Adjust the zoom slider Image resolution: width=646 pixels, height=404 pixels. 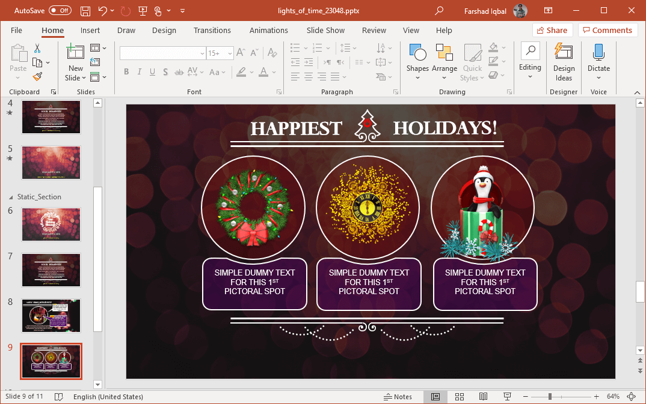[550, 397]
